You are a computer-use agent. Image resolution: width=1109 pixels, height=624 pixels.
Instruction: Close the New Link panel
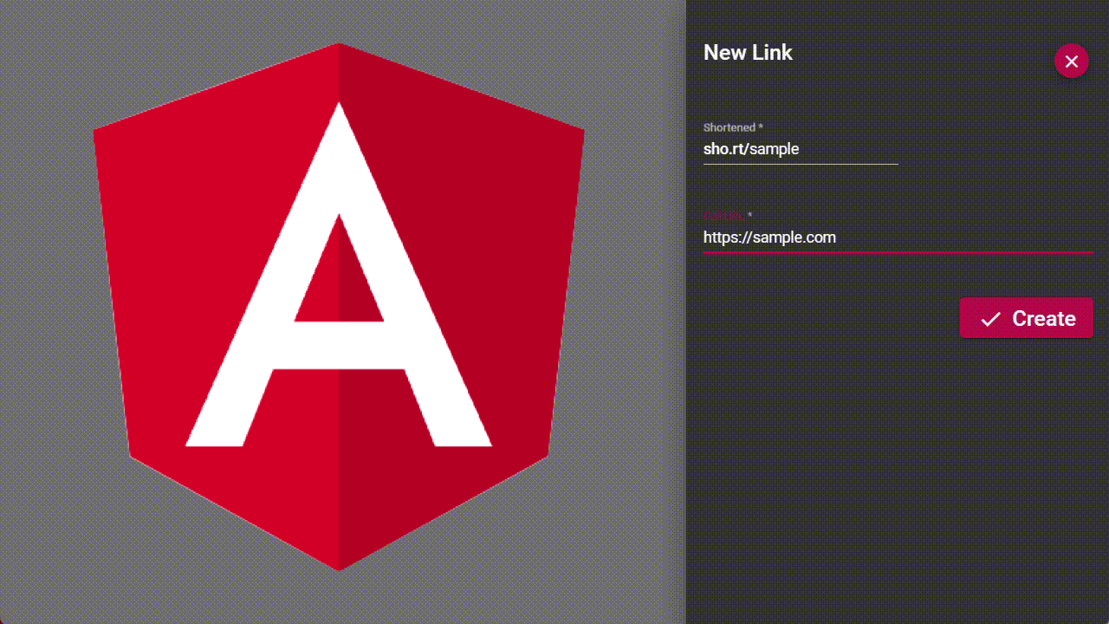tap(1071, 61)
